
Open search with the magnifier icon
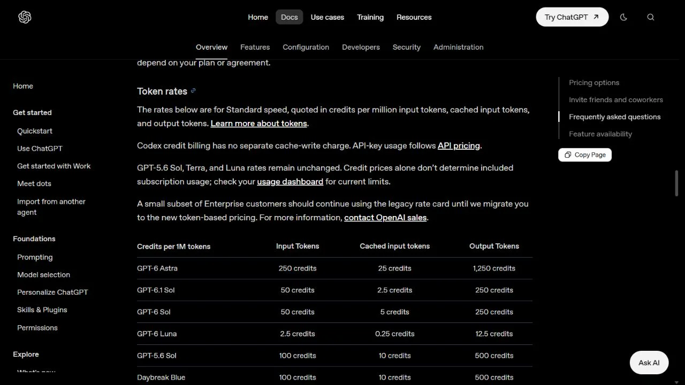[651, 17]
